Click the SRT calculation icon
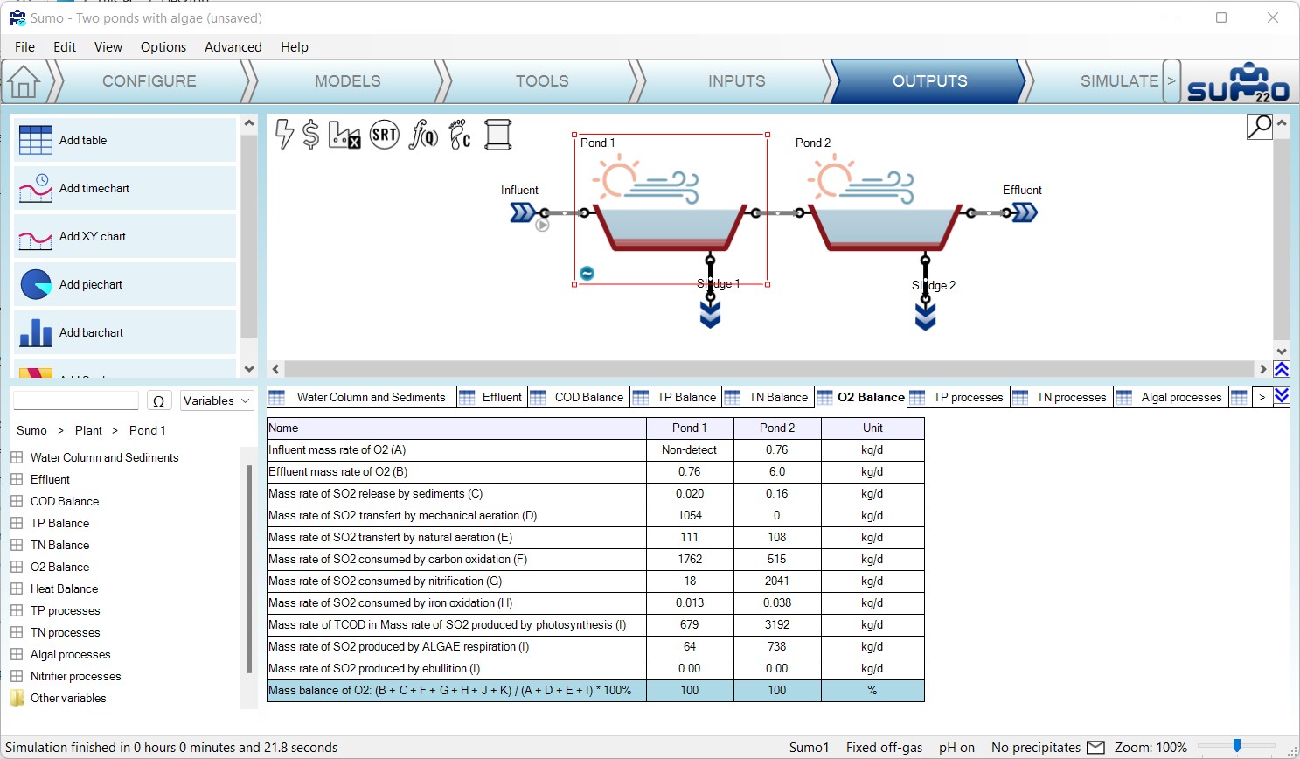 coord(384,135)
